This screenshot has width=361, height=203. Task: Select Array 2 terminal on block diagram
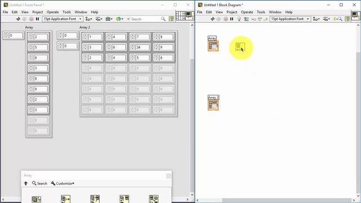[x=213, y=105]
